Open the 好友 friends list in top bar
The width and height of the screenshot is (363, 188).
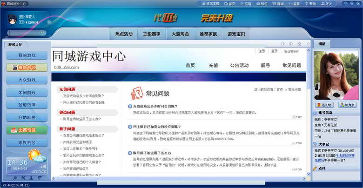[x=325, y=3]
